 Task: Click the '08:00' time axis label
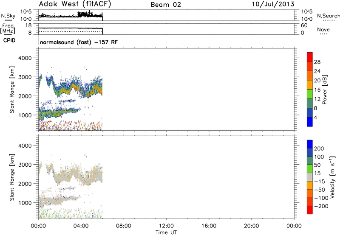(x=124, y=226)
